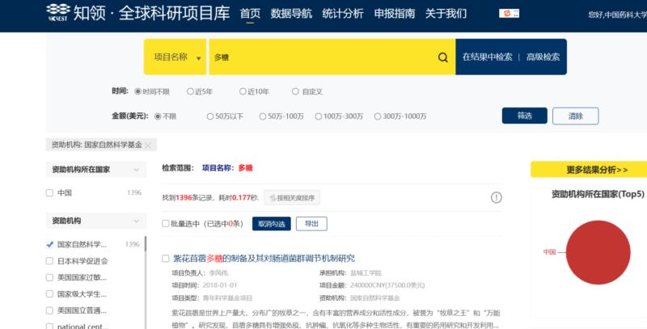Click the red pie chart for 中国
The height and width of the screenshot is (329, 647).
(x=598, y=252)
